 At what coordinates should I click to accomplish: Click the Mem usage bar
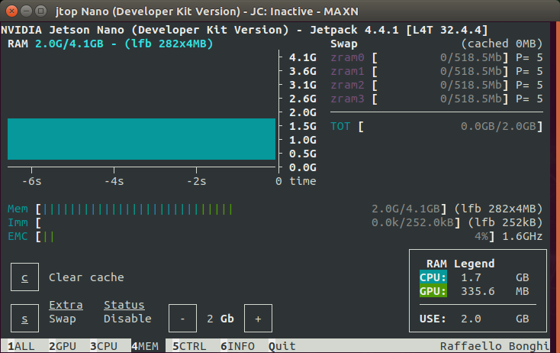pos(137,209)
